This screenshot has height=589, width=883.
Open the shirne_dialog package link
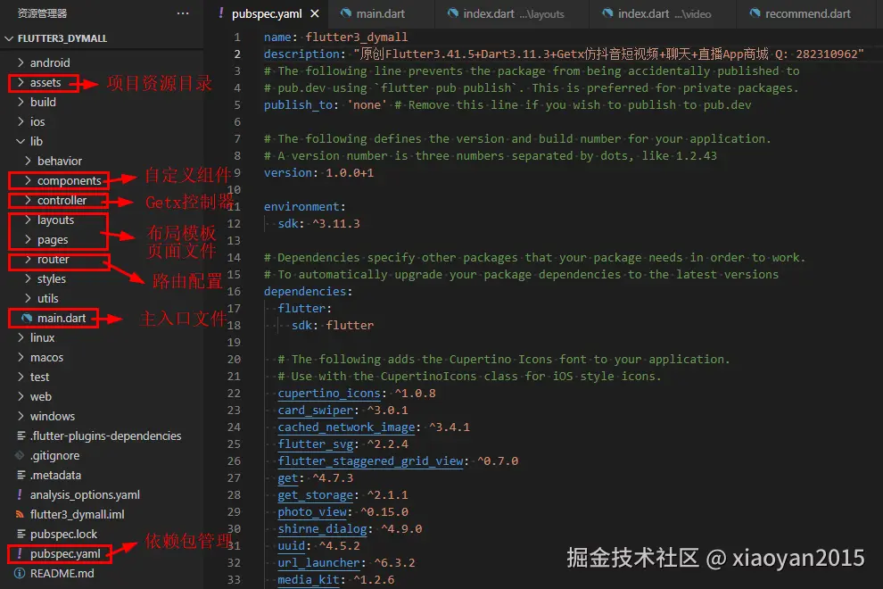point(322,528)
